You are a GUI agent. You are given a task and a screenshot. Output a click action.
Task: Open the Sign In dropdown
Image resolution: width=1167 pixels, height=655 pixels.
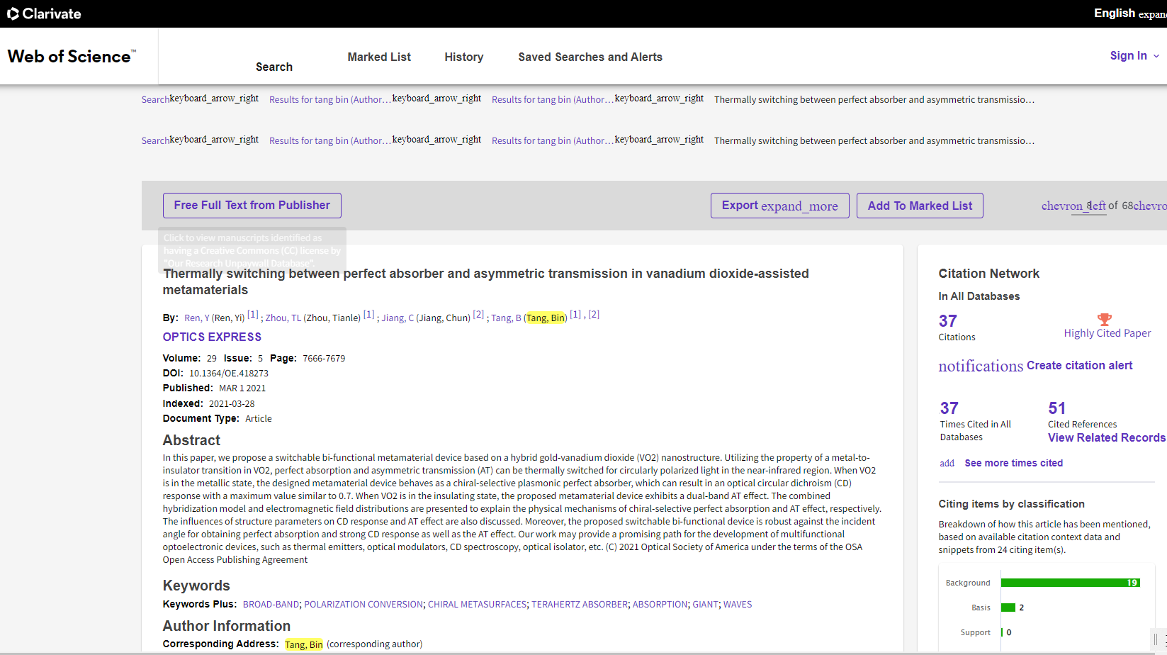tap(1134, 56)
